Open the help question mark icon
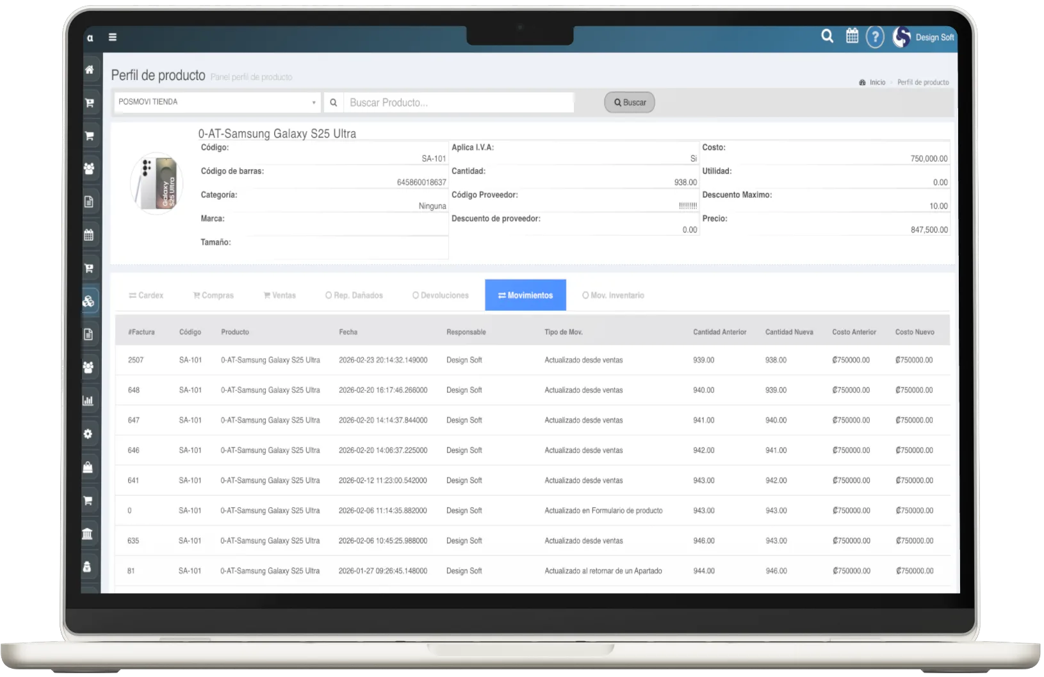The height and width of the screenshot is (677, 1044). 875,37
